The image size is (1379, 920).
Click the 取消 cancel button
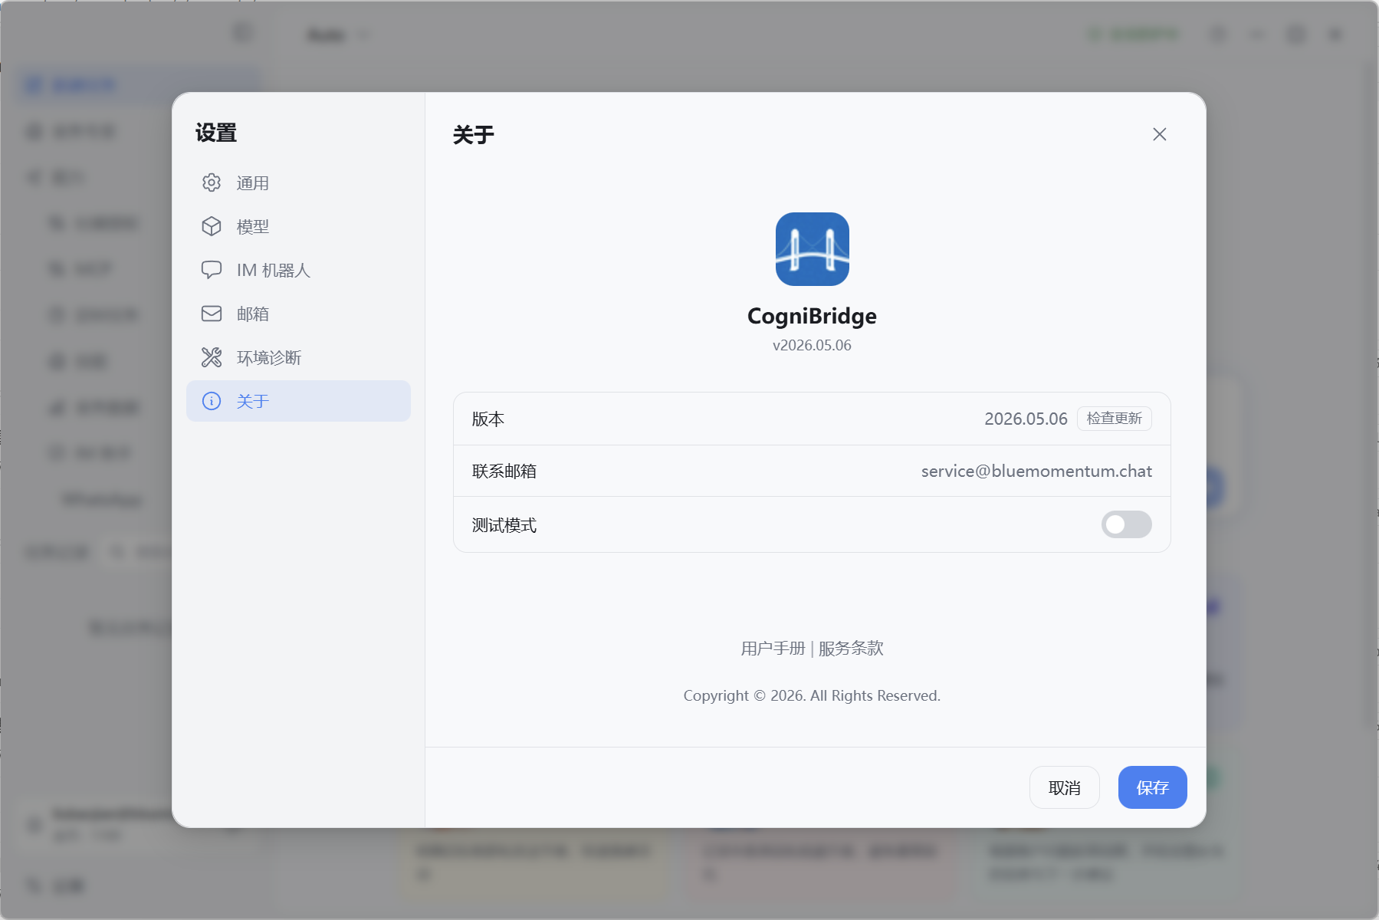point(1064,787)
